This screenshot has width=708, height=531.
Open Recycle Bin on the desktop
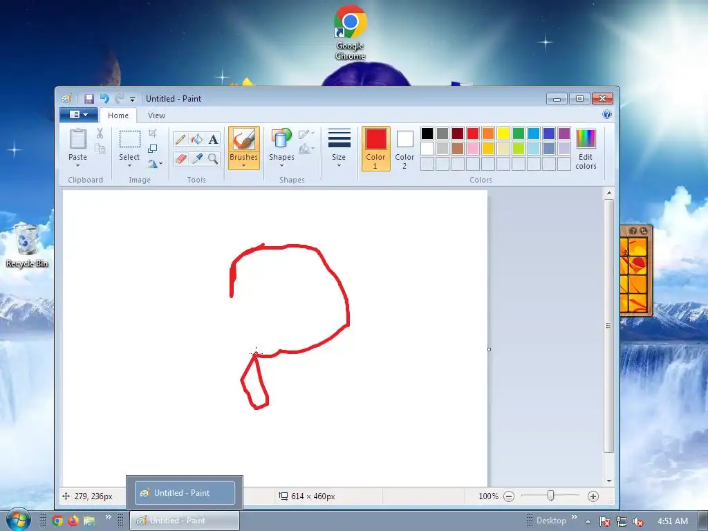27,245
